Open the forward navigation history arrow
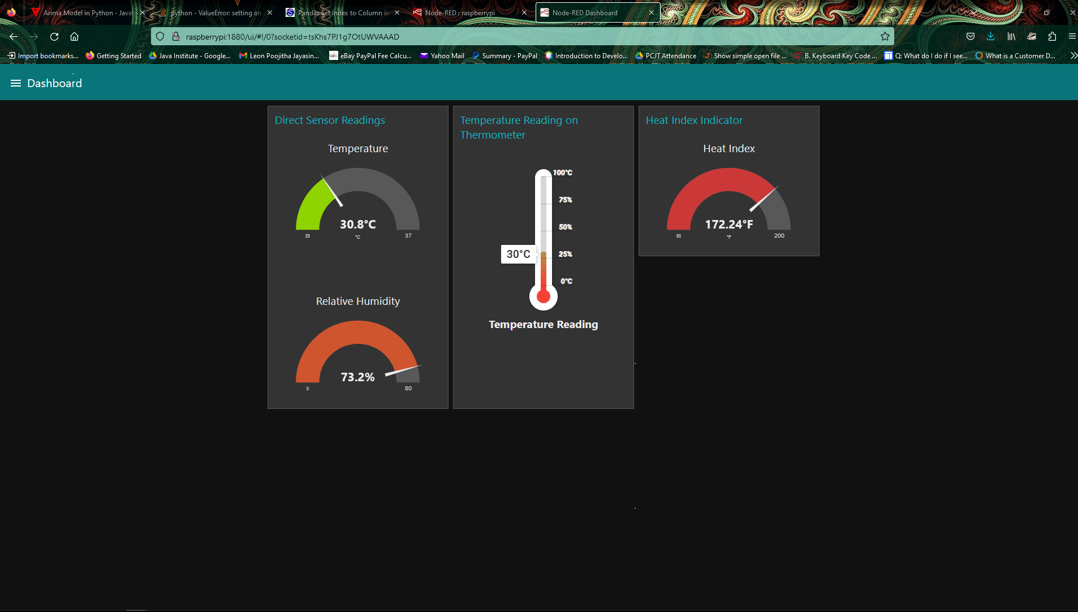This screenshot has width=1078, height=612. pos(34,36)
